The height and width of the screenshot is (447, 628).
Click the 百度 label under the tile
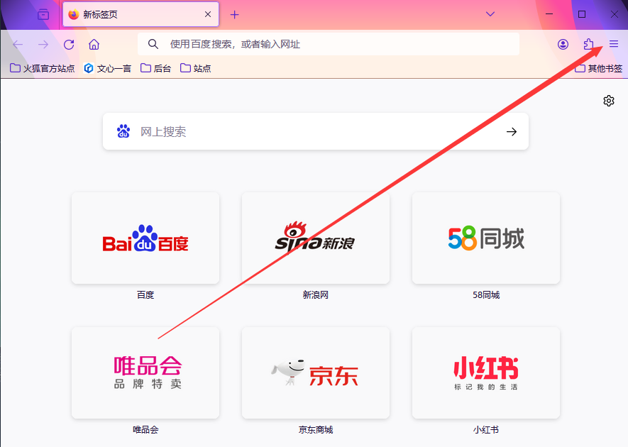[145, 295]
